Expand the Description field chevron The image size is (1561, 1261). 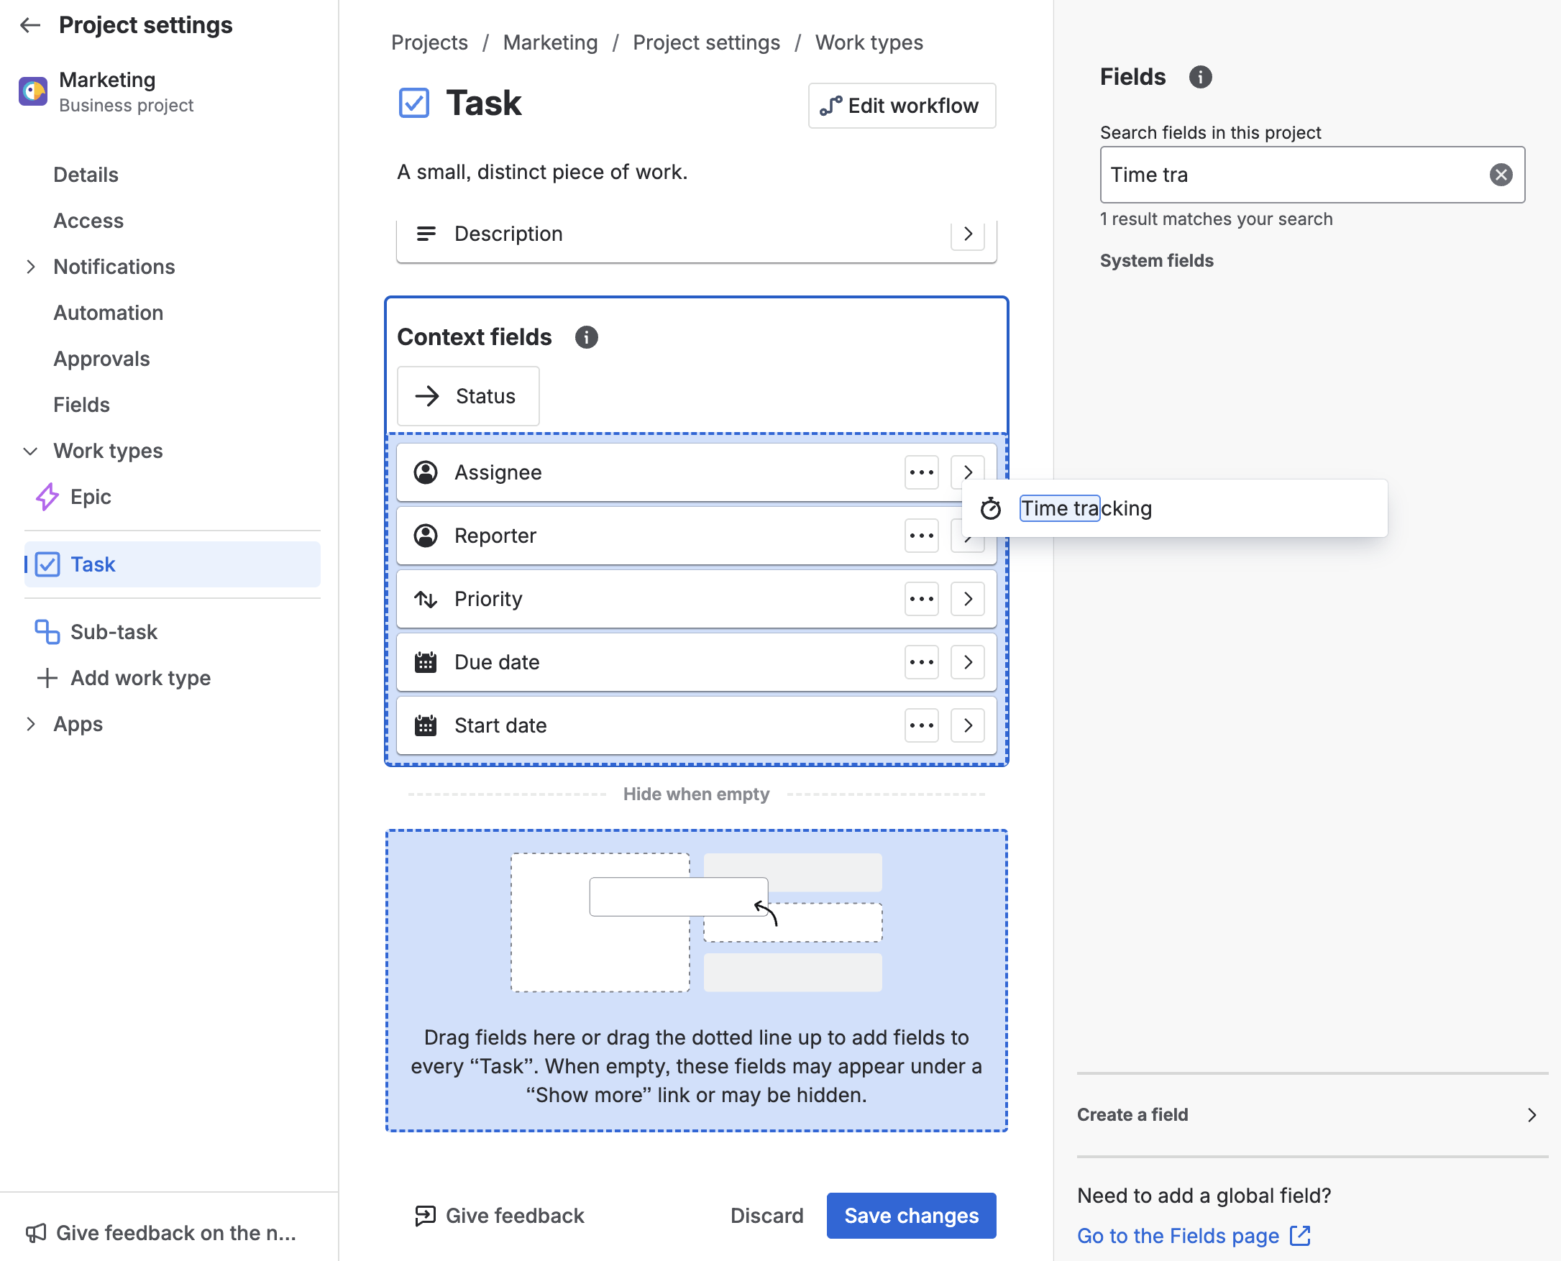(x=968, y=234)
